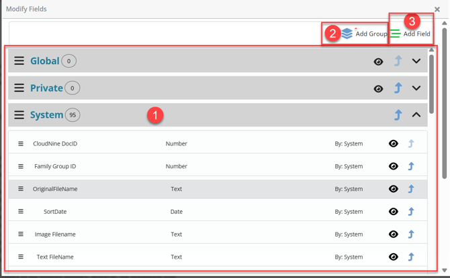Click the Add Group button label

tap(371, 33)
